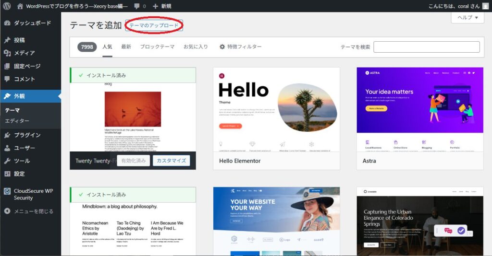Select the 人気 filter tab
Viewport: 492px width, 256px height.
107,47
